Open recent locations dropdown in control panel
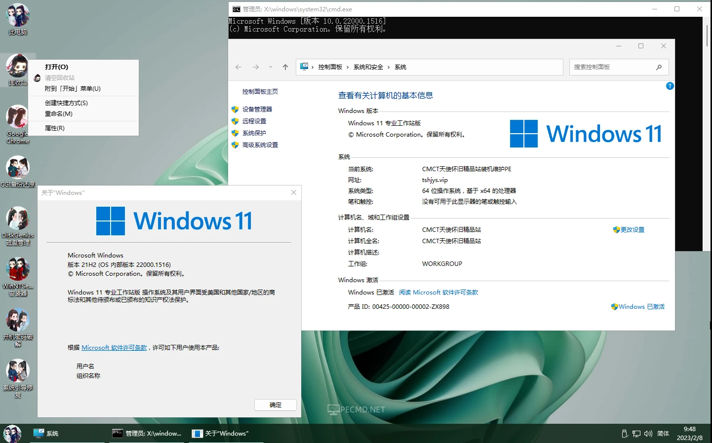The height and width of the screenshot is (443, 712). [x=271, y=67]
